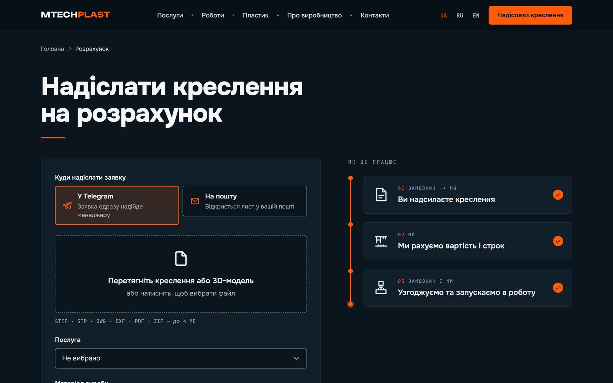
Task: Click the supported formats line 'STEP · STP · DWG'
Action: click(x=125, y=321)
